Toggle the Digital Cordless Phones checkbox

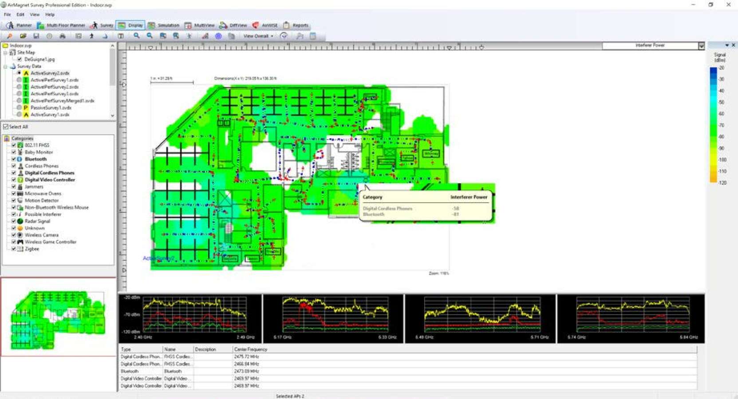[x=14, y=173]
